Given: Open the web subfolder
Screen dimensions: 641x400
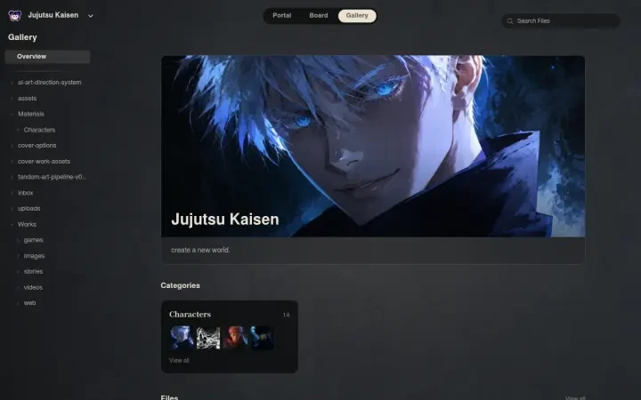Looking at the screenshot, I should (x=29, y=303).
